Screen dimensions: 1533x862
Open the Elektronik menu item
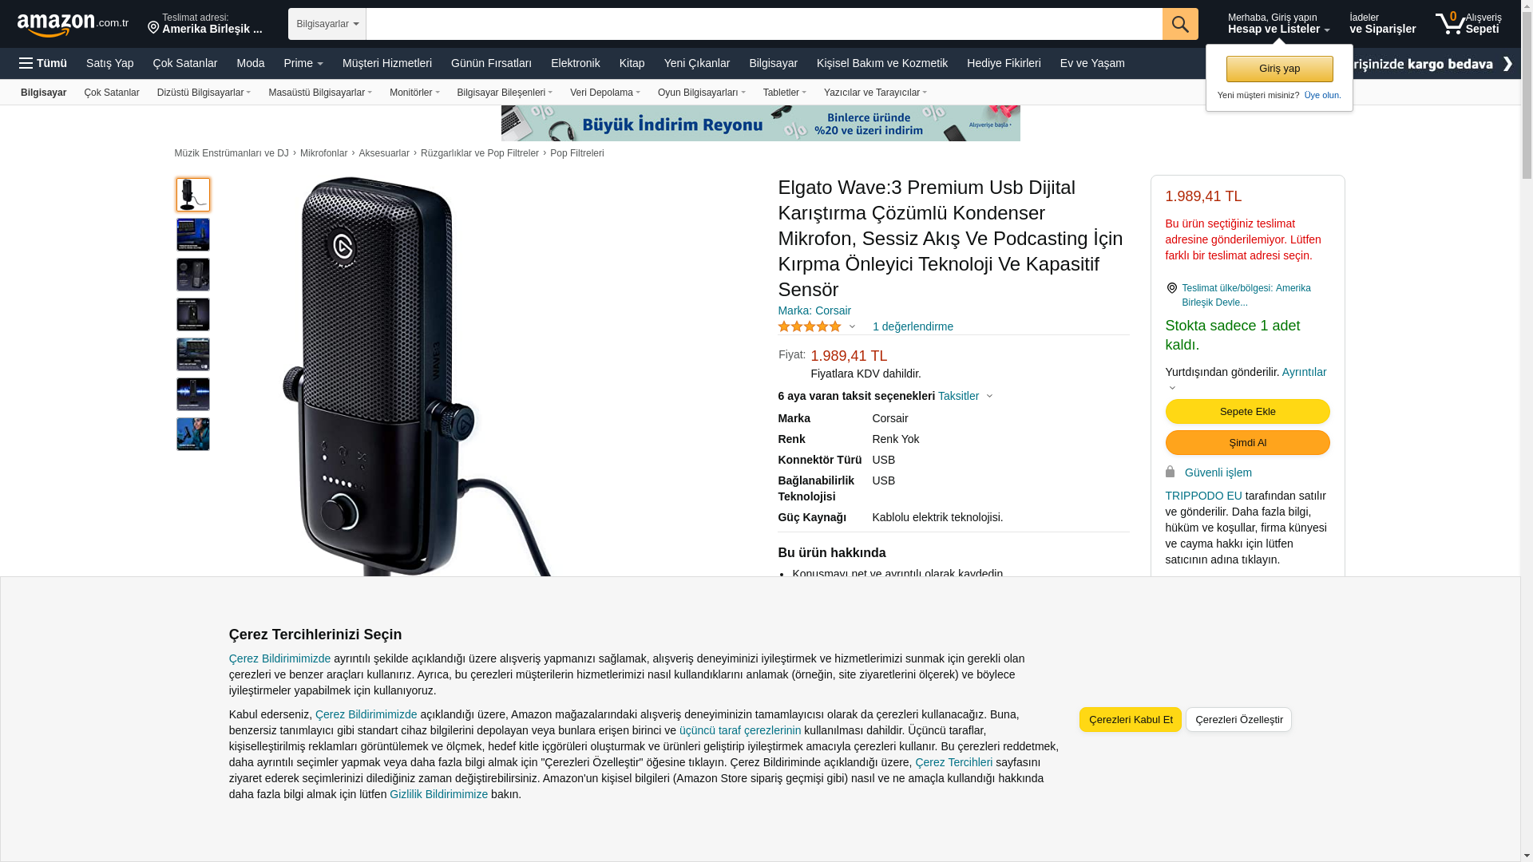(x=576, y=63)
